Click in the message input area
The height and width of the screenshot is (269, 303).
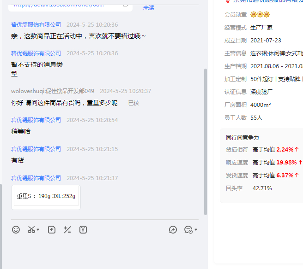coord(105,251)
